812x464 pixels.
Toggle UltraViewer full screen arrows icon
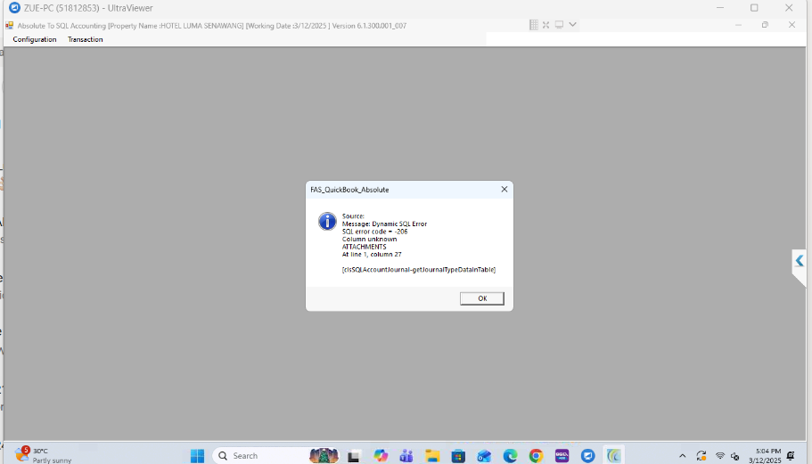click(x=545, y=25)
